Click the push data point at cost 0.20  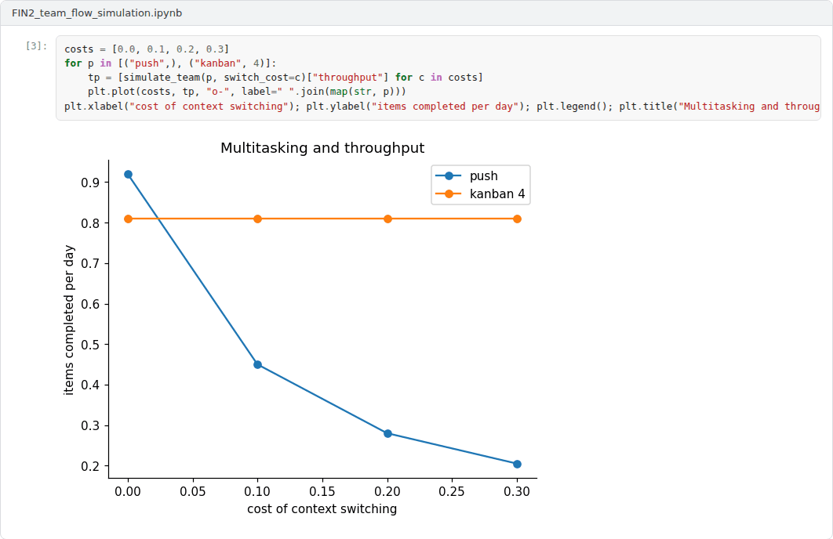(387, 433)
